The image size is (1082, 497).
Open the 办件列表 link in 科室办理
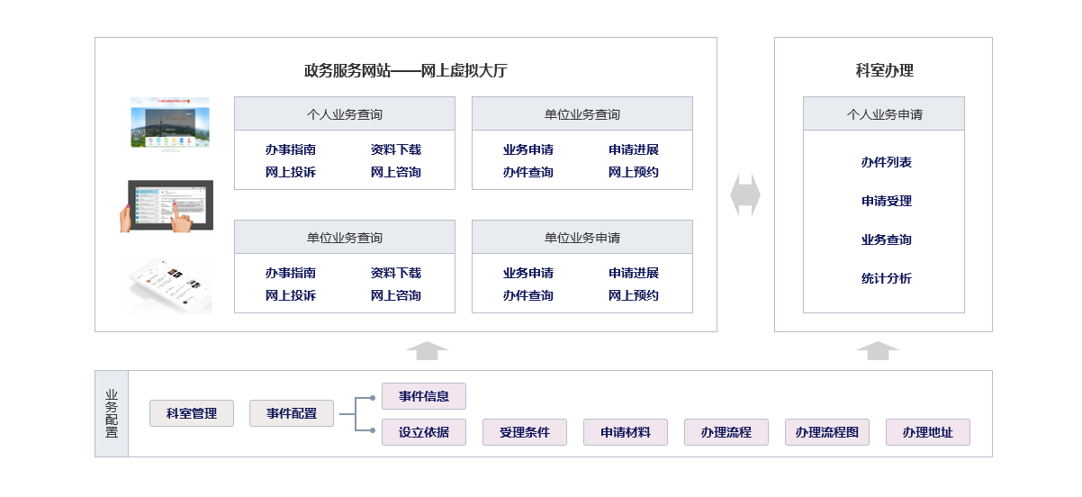click(x=886, y=163)
